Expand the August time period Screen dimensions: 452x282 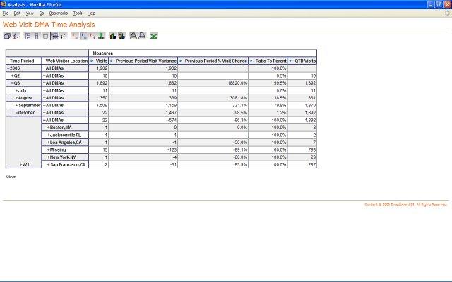17,98
